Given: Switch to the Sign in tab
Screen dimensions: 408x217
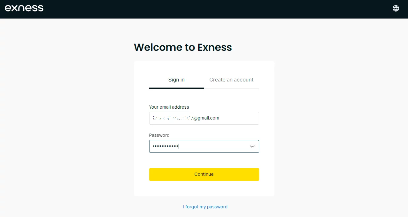Looking at the screenshot, I should 176,80.
